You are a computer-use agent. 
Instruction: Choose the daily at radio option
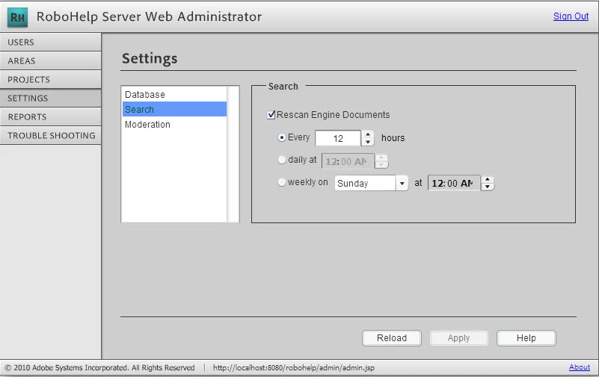(x=281, y=160)
